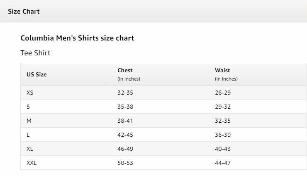The width and height of the screenshot is (307, 176).
Task: Click chest measurement 46-49 for XL
Action: (x=125, y=149)
